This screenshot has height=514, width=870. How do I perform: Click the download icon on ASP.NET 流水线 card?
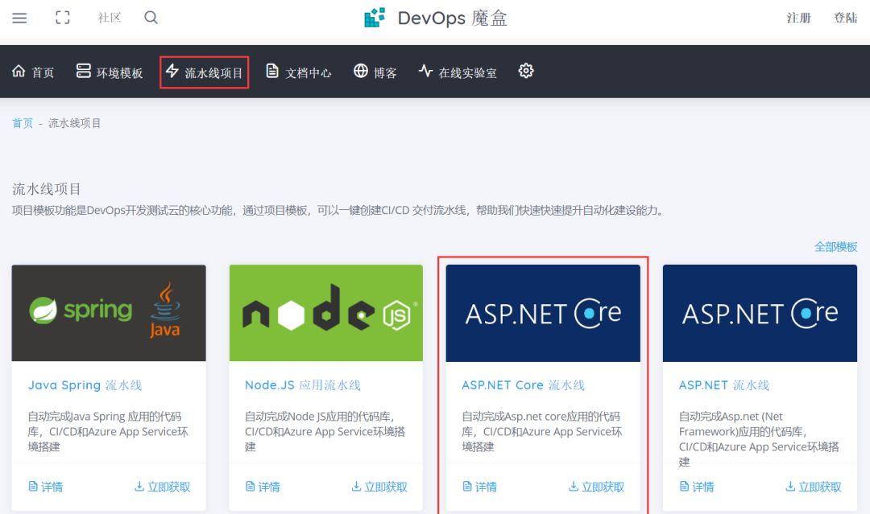(790, 487)
